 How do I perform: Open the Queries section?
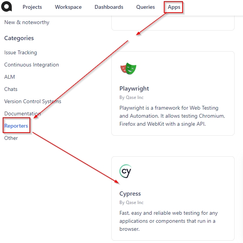pos(145,7)
